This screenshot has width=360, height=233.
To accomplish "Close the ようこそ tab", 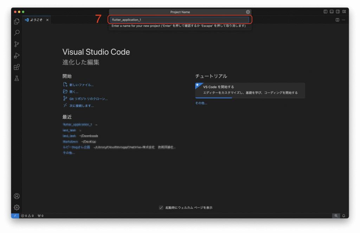I will 47,20.
